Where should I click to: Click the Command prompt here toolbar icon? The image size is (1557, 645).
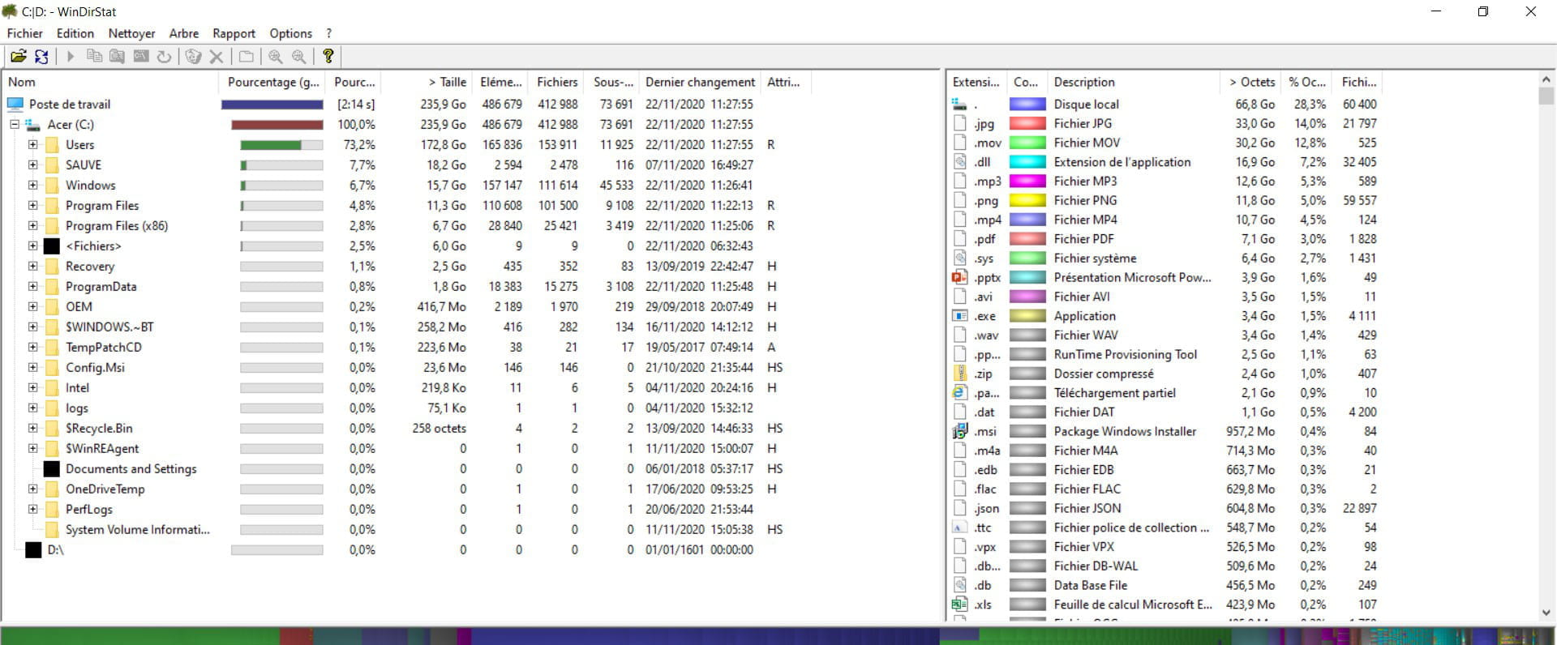[141, 56]
